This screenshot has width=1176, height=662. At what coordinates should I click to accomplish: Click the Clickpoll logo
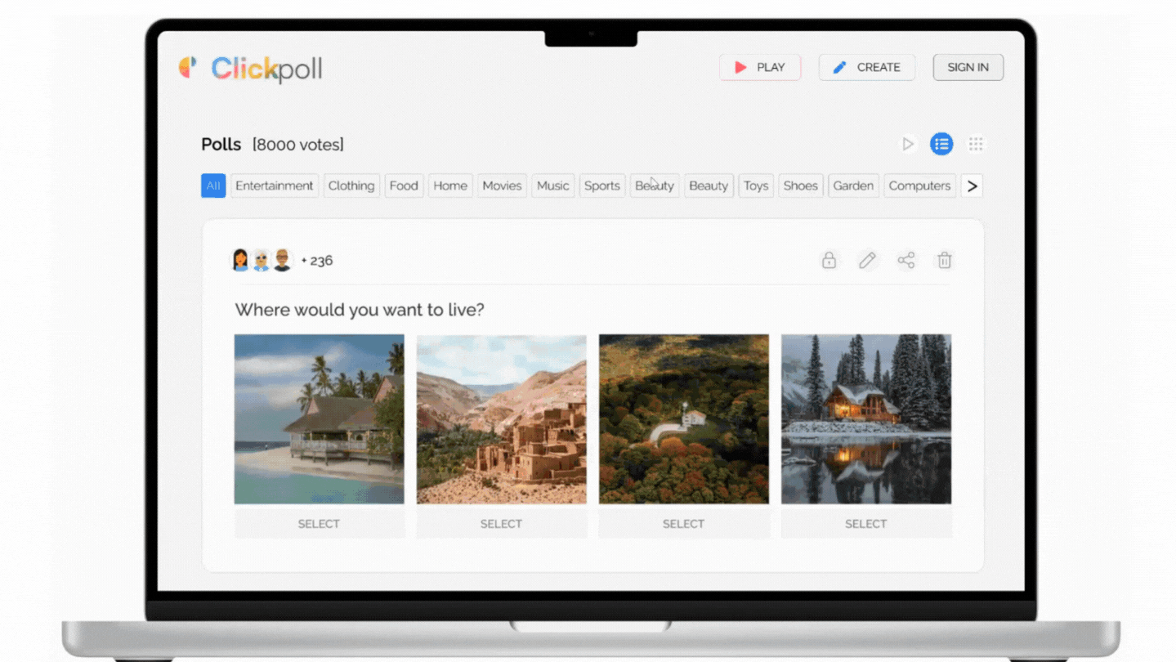[x=251, y=69]
